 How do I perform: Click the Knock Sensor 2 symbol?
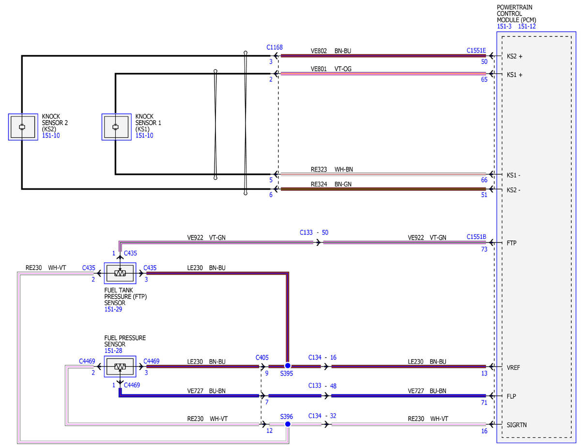point(23,127)
